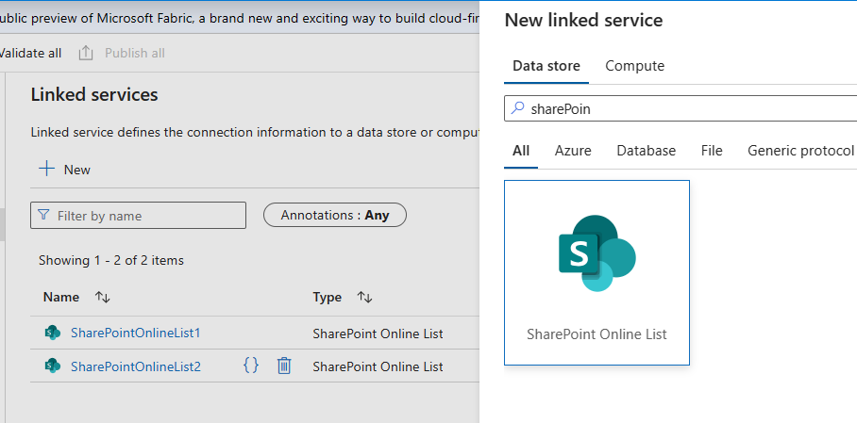
Task: Select the File category tab
Action: (712, 151)
